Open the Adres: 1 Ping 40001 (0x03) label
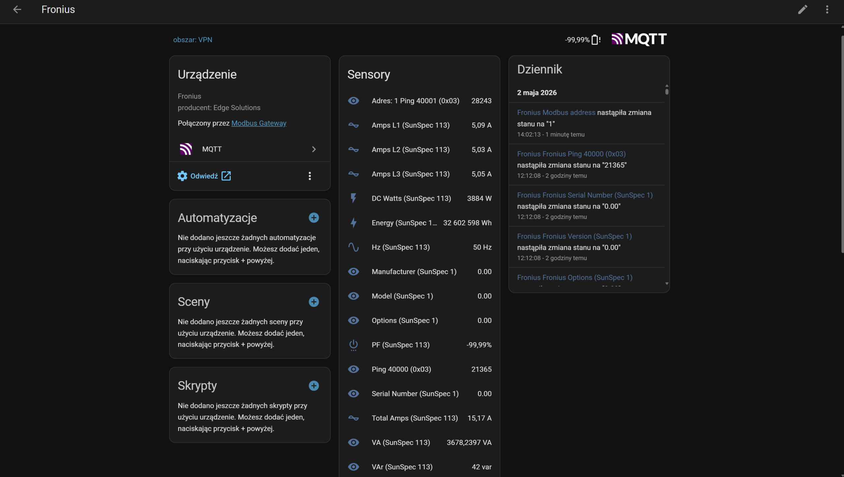Viewport: 844px width, 477px height. pos(415,101)
